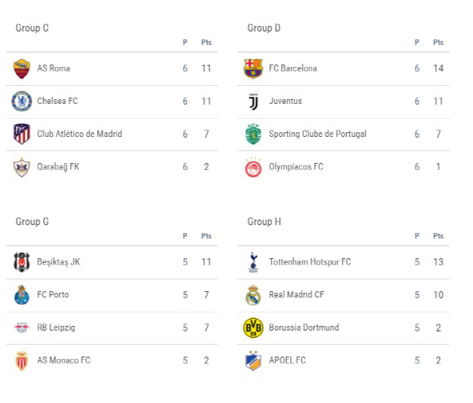The height and width of the screenshot is (403, 473).
Task: Click the AS Monaco FC crest
Action: 22,360
